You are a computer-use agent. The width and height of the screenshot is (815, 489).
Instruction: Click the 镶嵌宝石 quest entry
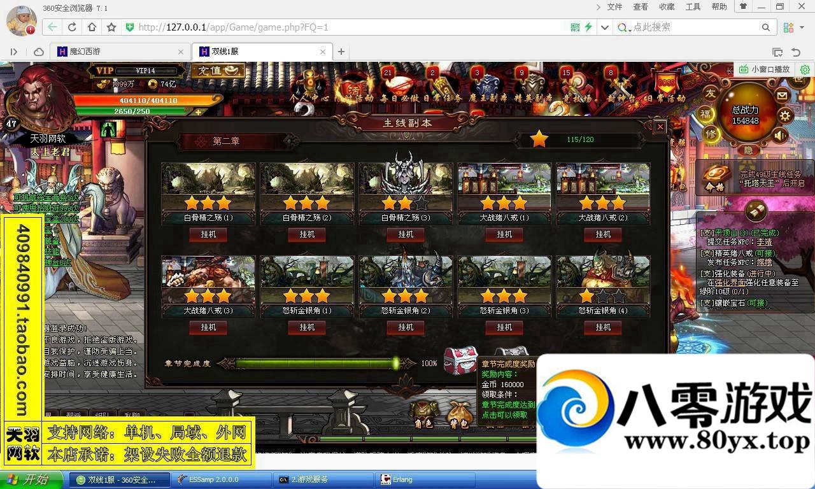tap(734, 303)
